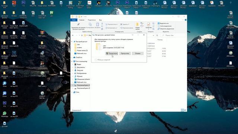Select the Cheat Engine desktop icon

(155, 4)
